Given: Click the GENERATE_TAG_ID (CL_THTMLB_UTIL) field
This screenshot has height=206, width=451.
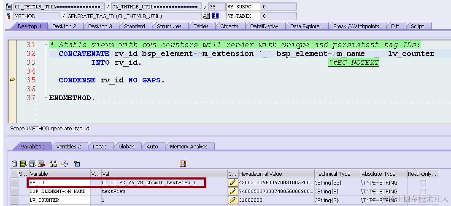Looking at the screenshot, I should (134, 16).
